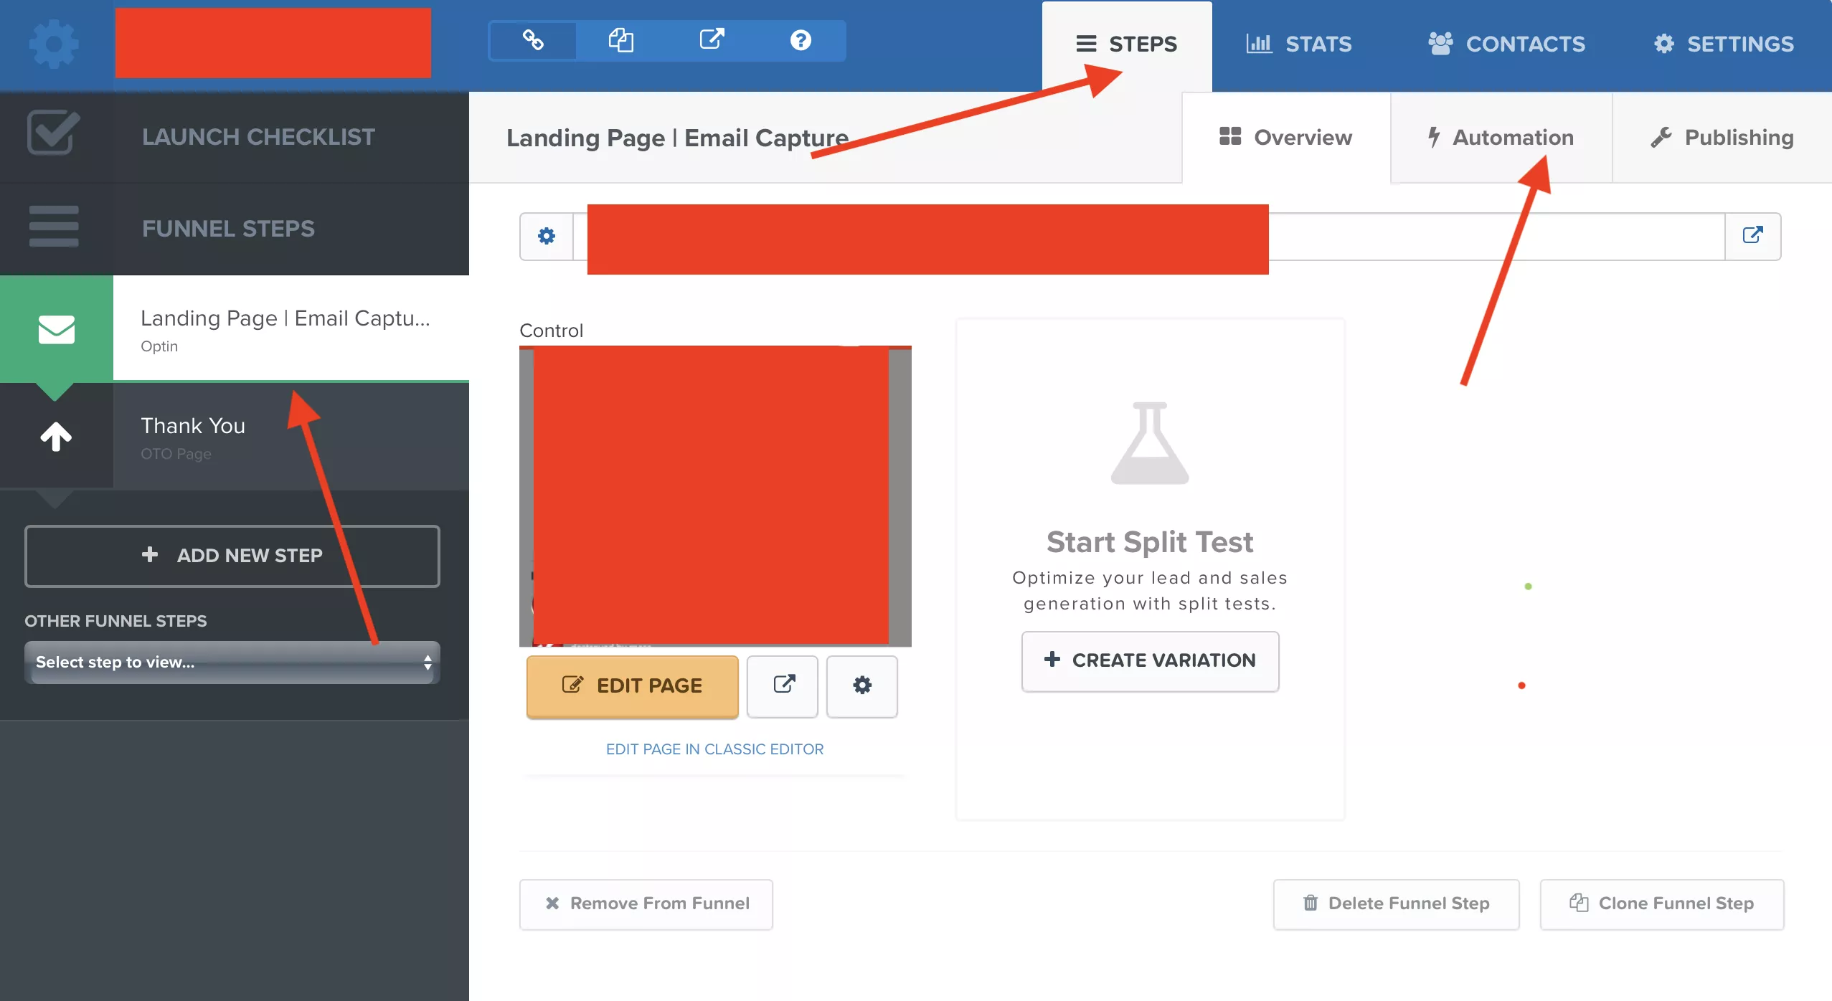1832x1001 pixels.
Task: Open Edit Page in Classic Editor
Action: coord(714,749)
